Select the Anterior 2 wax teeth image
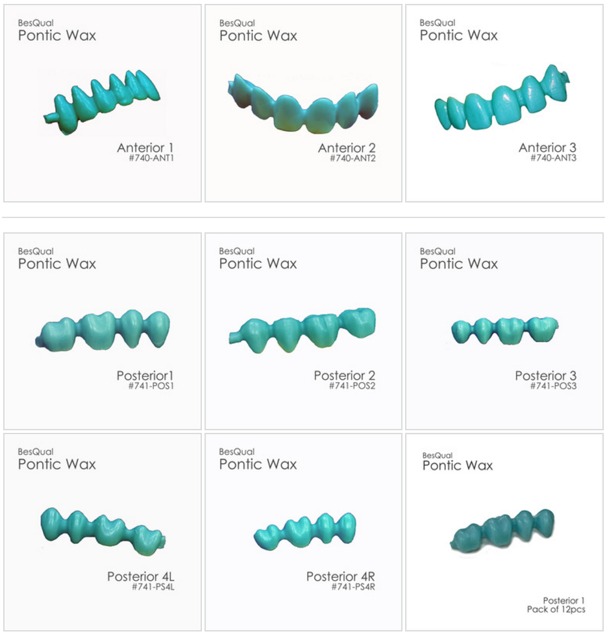This screenshot has height=636, width=607. [303, 103]
